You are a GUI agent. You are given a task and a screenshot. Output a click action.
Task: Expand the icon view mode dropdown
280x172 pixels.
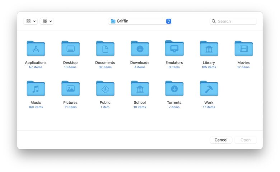[31, 21]
